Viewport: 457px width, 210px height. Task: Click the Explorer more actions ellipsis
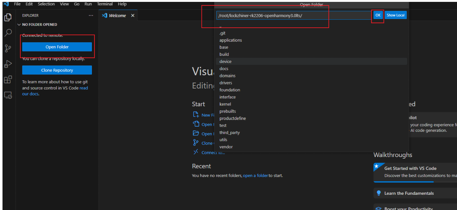click(91, 15)
